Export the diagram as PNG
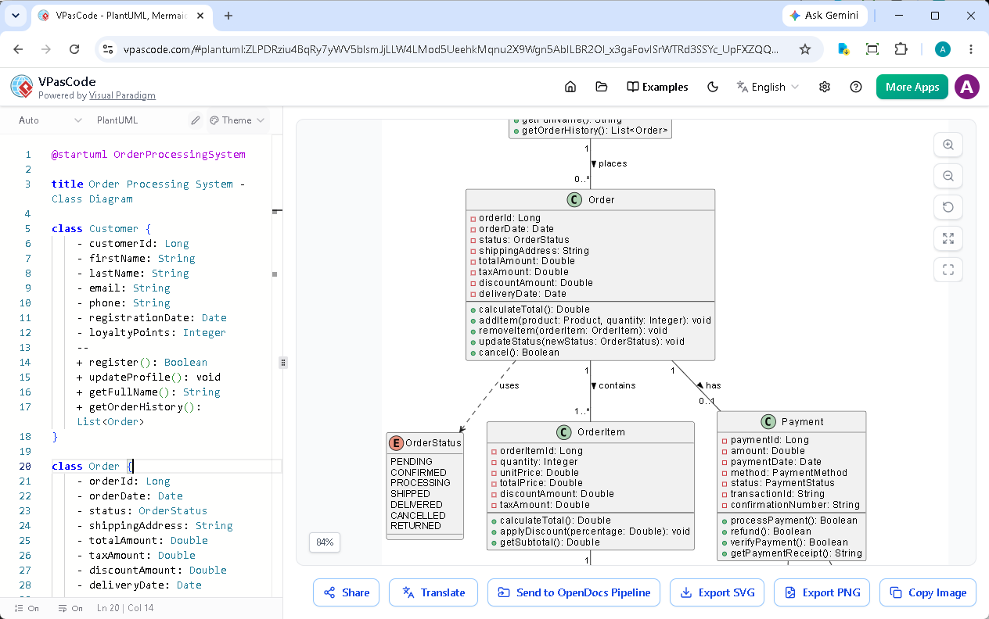The height and width of the screenshot is (619, 989). [822, 592]
